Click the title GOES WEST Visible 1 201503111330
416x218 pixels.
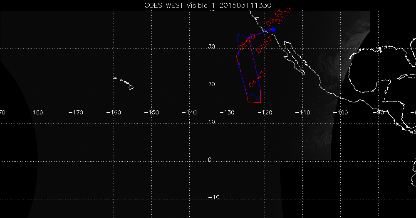pyautogui.click(x=208, y=5)
